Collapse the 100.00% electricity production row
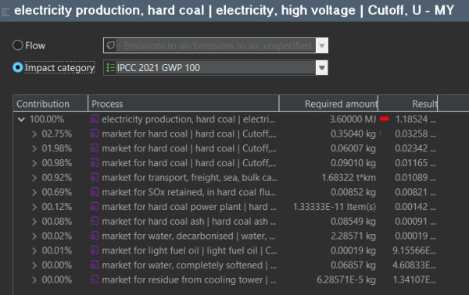 21,119
